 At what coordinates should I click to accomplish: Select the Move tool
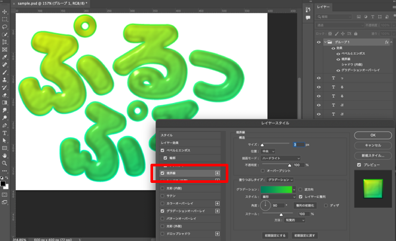click(5, 12)
